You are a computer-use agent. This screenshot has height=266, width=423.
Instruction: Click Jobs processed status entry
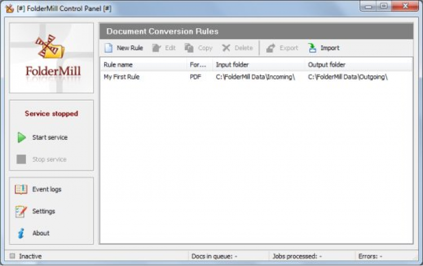(x=297, y=256)
